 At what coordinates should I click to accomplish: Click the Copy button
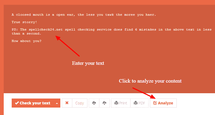80,103
